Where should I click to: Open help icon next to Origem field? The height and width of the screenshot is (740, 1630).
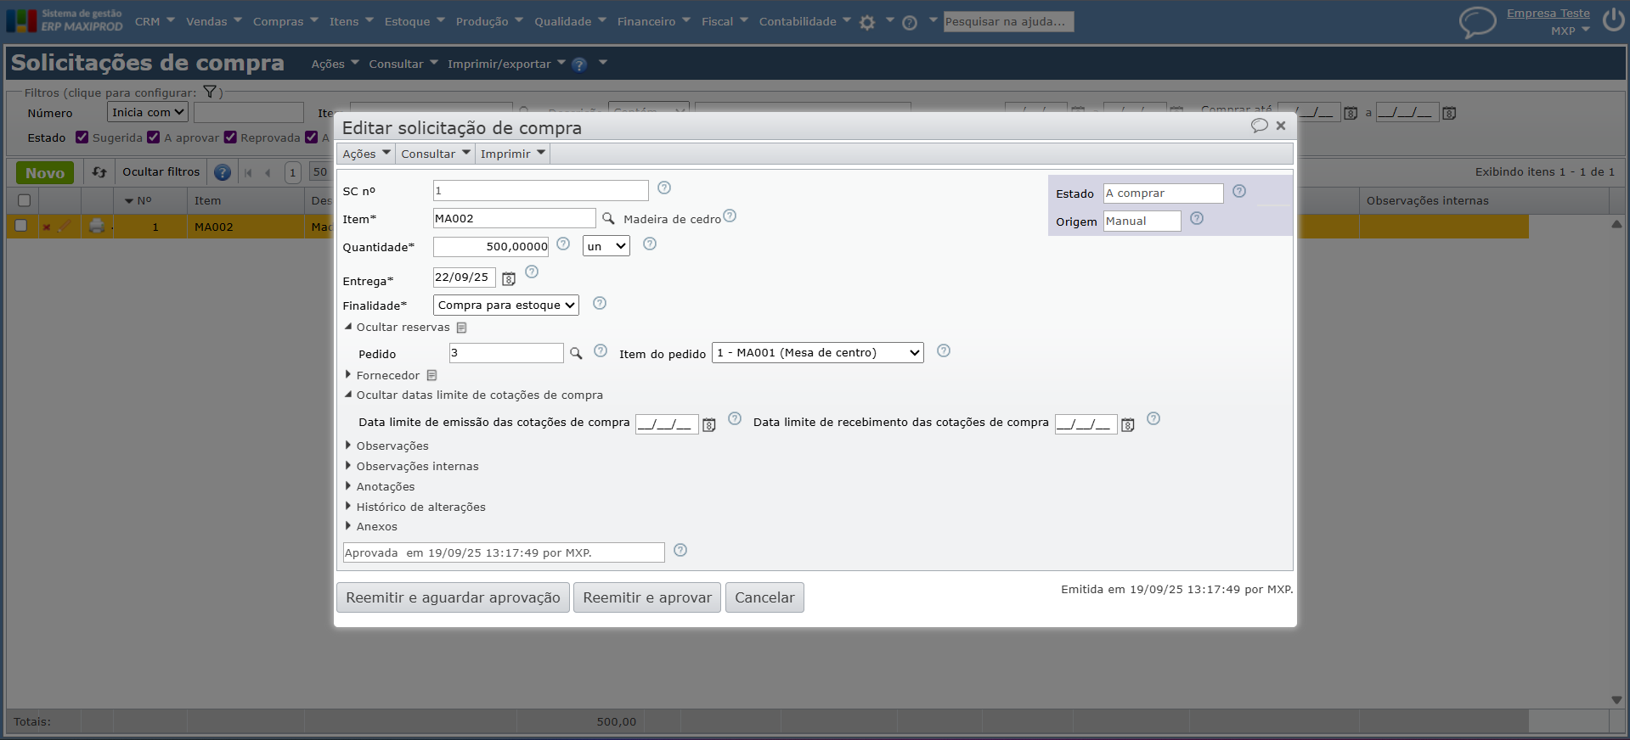click(x=1197, y=218)
